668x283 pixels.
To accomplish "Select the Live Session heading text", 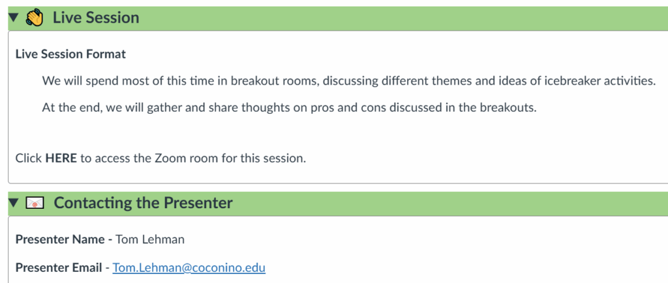I will [96, 18].
